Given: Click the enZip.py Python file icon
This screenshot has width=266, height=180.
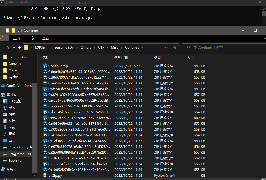Looking at the screenshot, I should 45,175.
